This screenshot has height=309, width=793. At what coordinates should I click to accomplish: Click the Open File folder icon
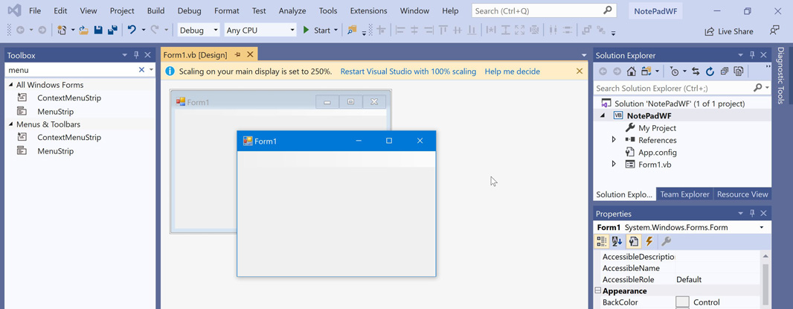[83, 31]
